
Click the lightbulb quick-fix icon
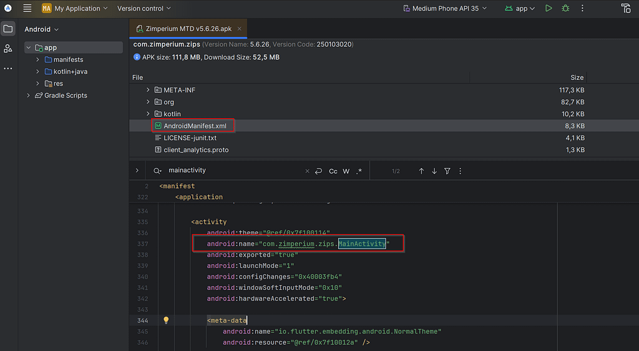166,320
